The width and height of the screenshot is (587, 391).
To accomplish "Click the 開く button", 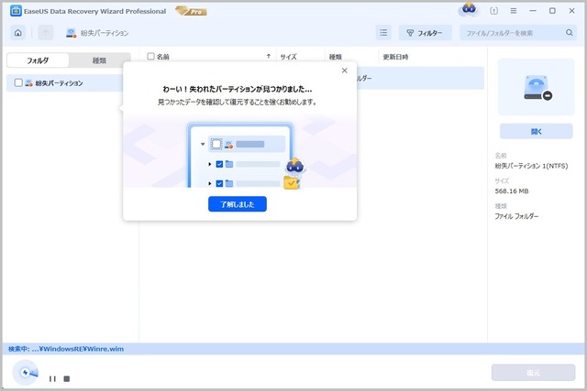I will click(536, 131).
